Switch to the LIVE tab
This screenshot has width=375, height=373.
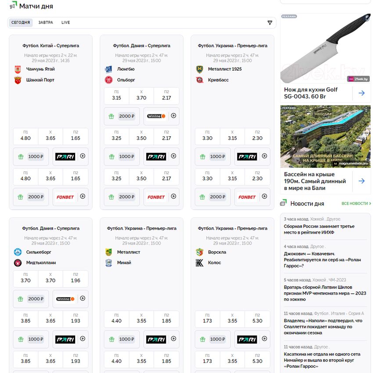tap(65, 22)
